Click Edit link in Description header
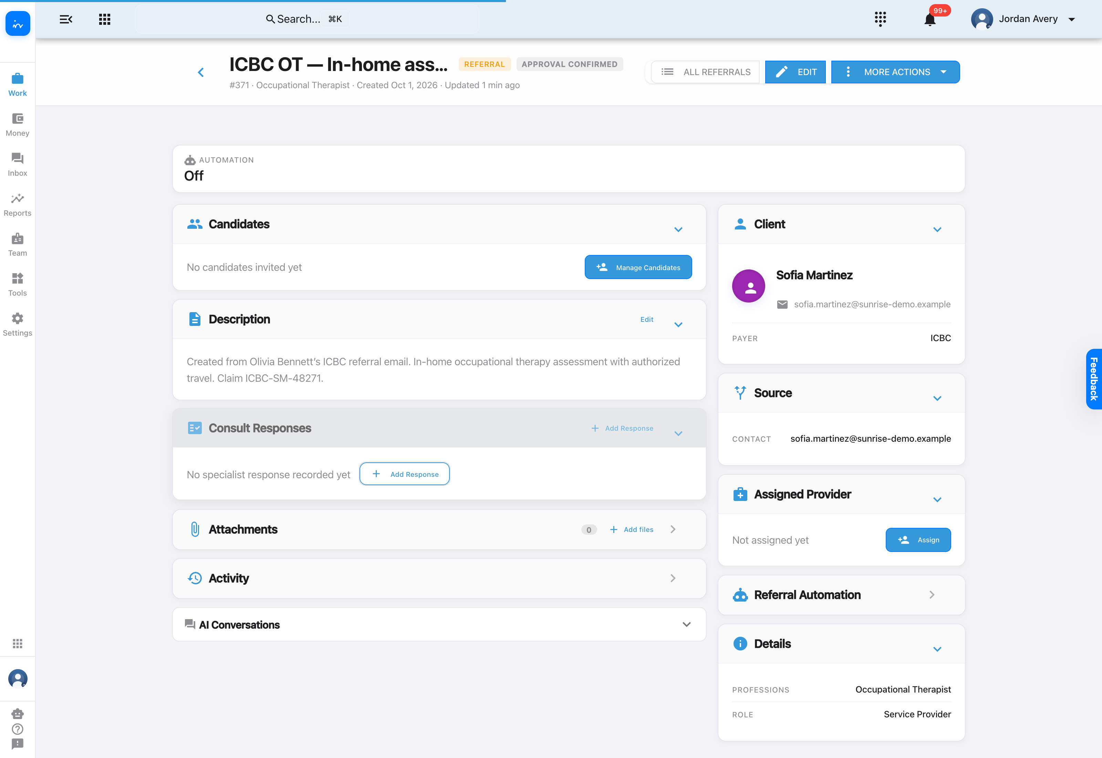 [646, 320]
